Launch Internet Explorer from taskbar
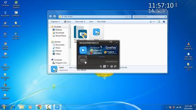This screenshot has height=110, width=196. [x=13, y=107]
